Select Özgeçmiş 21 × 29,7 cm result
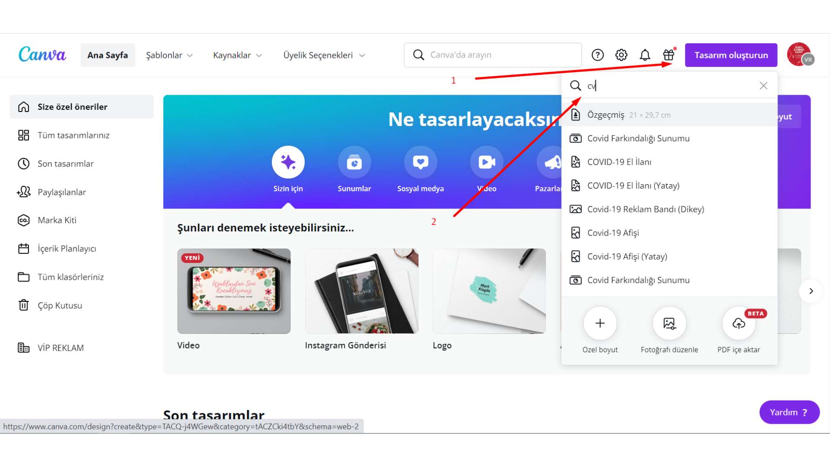This screenshot has height=467, width=830. coord(669,115)
